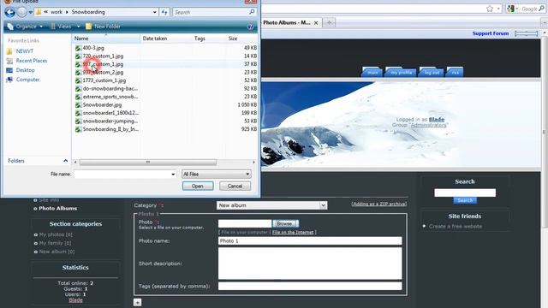Click the Short description text area

(310, 264)
